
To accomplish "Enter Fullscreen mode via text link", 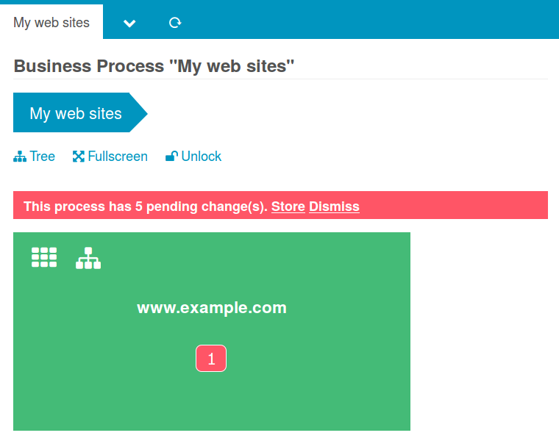I will coord(118,157).
